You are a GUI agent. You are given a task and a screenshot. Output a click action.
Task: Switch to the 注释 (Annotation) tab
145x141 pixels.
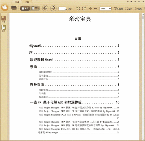27,2
